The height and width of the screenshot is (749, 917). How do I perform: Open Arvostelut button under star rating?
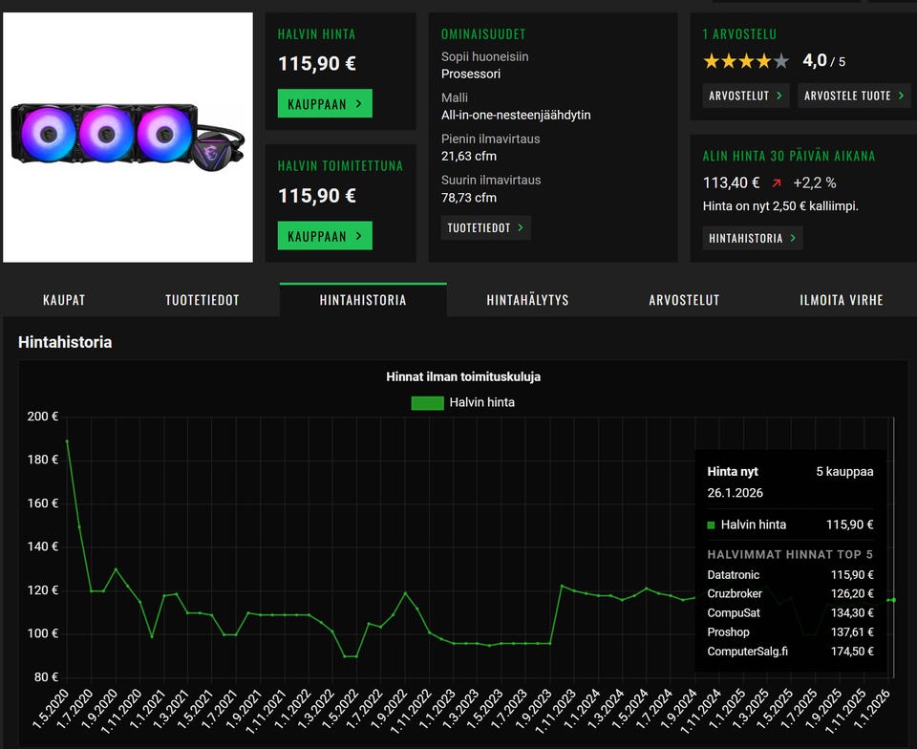[746, 96]
